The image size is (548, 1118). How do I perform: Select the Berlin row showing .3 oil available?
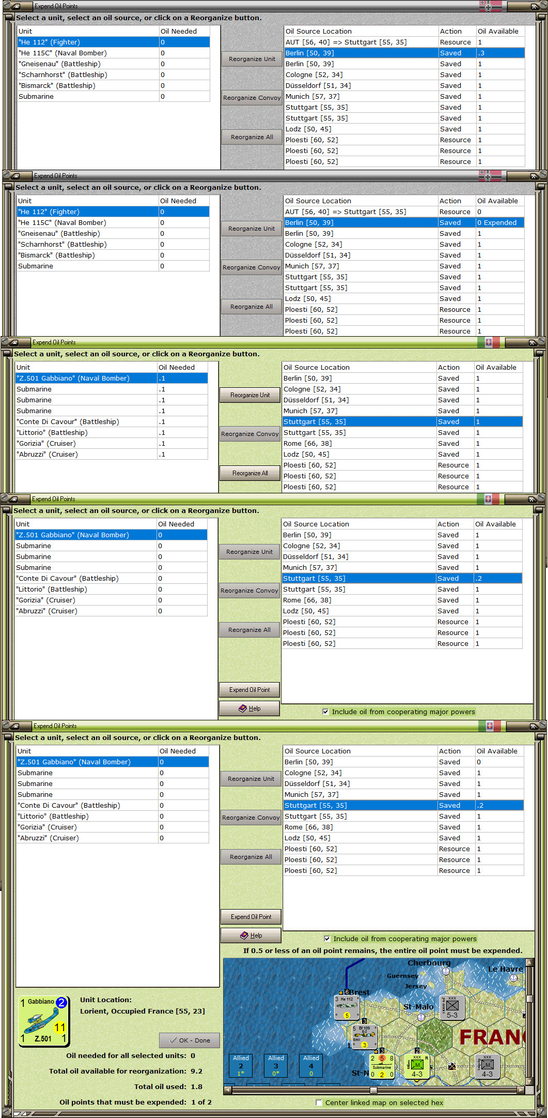click(404, 53)
